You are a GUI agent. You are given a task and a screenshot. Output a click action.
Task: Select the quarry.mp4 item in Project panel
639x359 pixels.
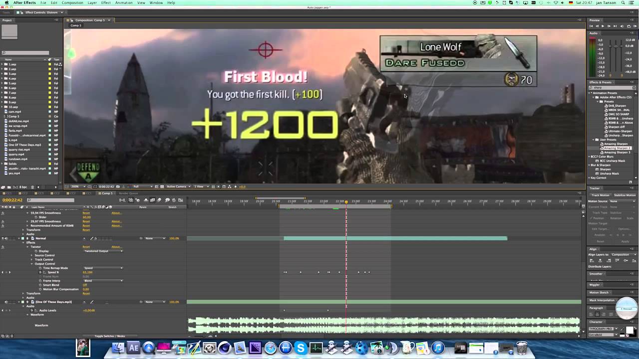(16, 154)
